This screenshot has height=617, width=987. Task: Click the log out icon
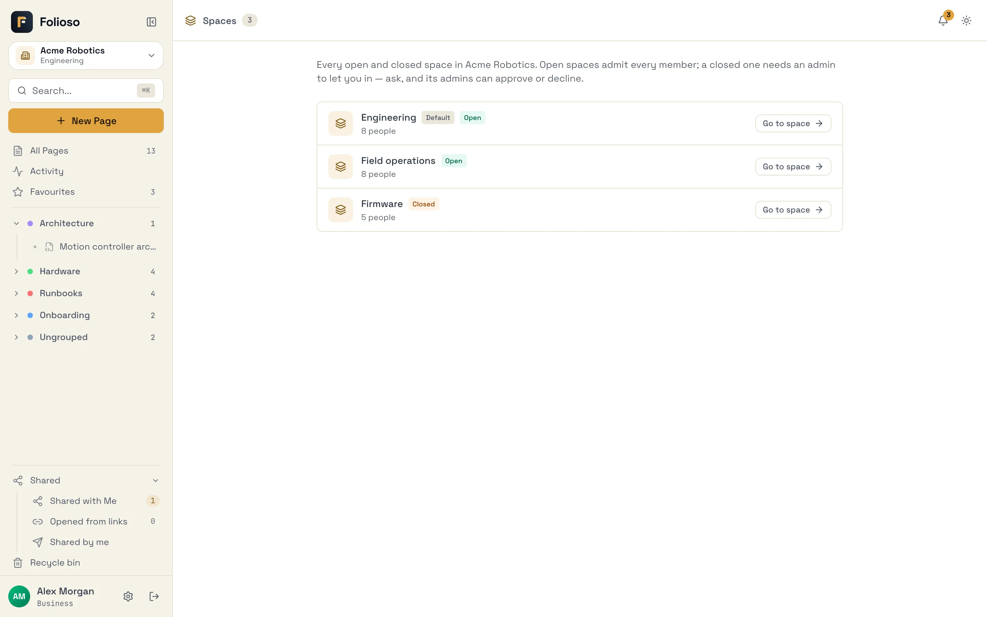tap(154, 596)
